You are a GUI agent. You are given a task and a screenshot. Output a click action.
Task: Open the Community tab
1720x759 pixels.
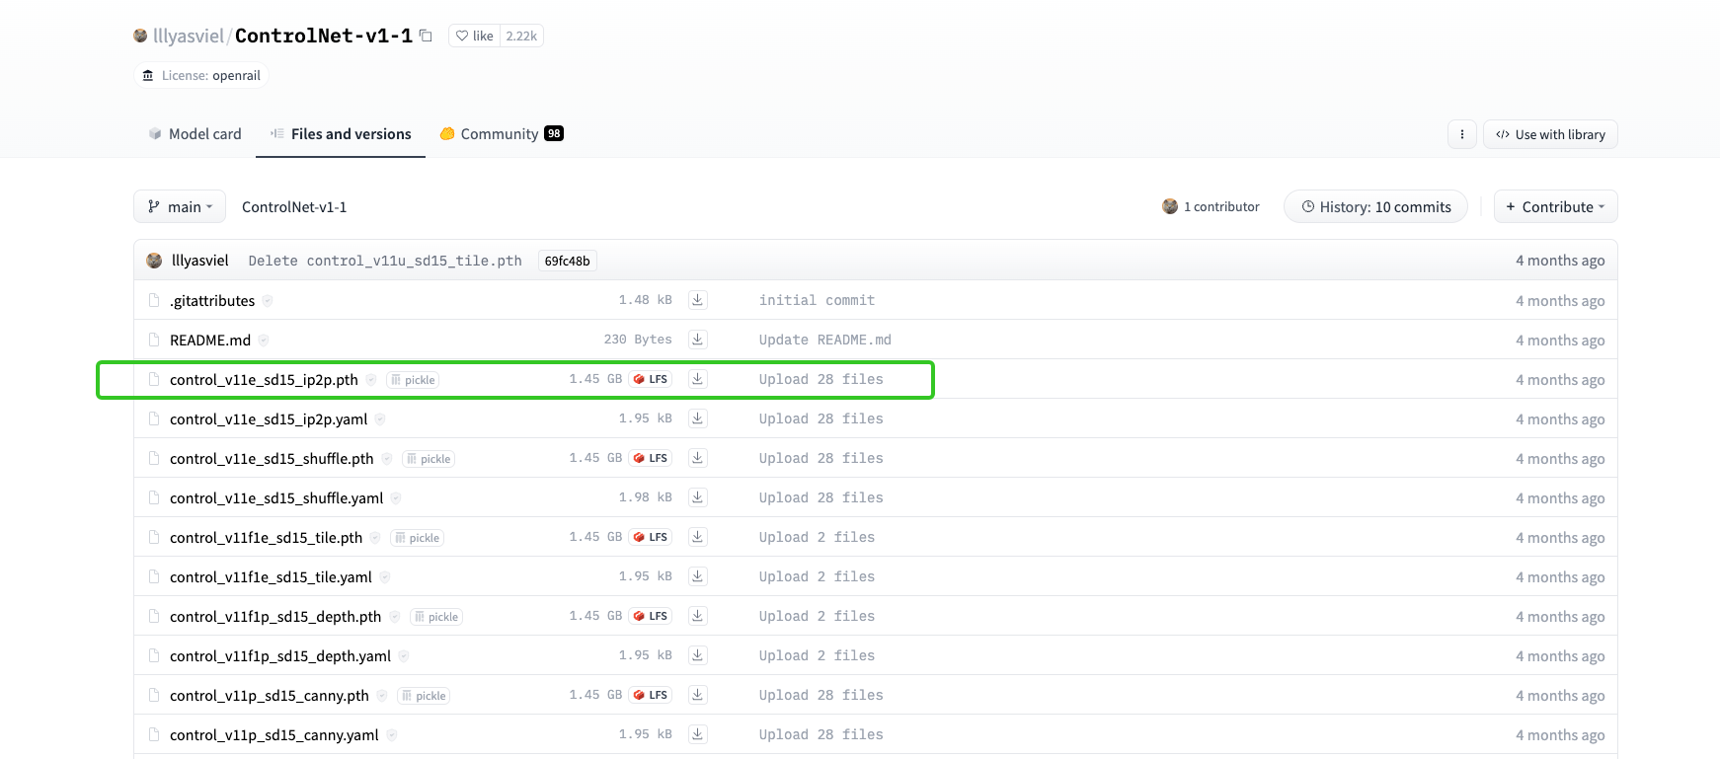pyautogui.click(x=501, y=134)
